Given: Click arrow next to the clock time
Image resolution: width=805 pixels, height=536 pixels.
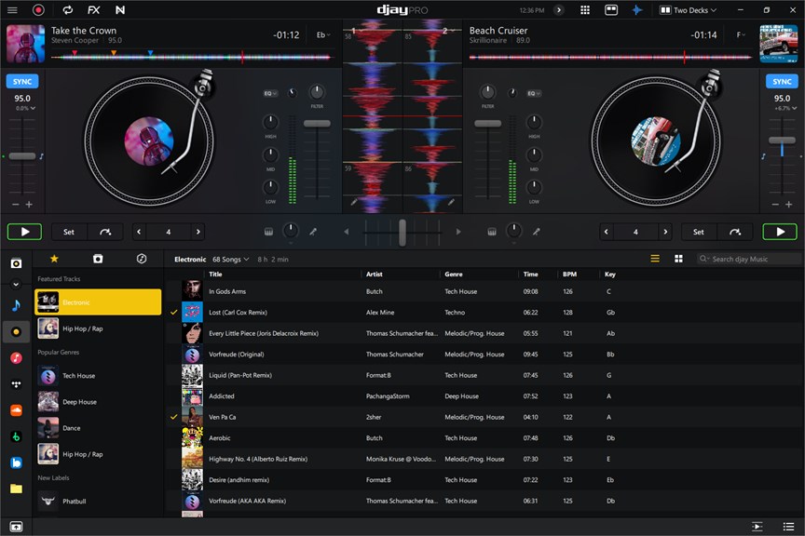Looking at the screenshot, I should pyautogui.click(x=559, y=9).
